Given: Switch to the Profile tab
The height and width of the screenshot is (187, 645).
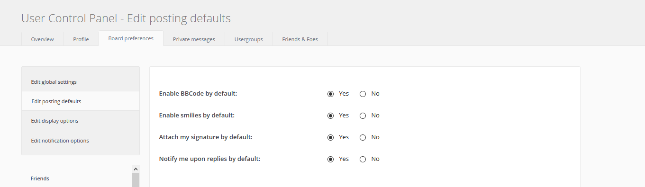Looking at the screenshot, I should [81, 39].
